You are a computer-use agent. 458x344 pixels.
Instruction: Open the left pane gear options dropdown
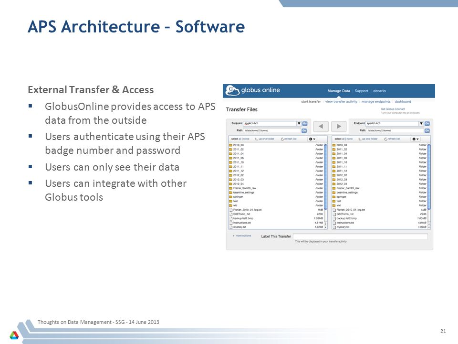point(312,139)
